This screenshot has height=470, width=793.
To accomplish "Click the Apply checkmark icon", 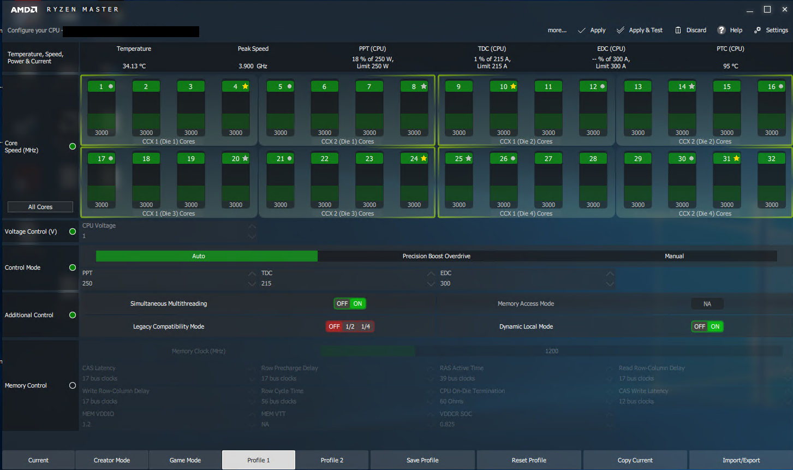I will click(582, 30).
